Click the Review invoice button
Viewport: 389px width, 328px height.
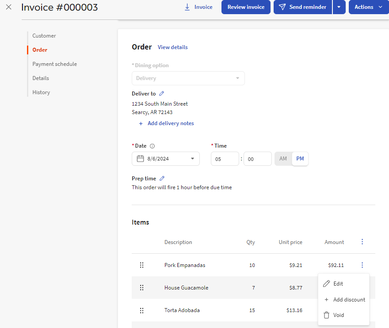(x=246, y=7)
